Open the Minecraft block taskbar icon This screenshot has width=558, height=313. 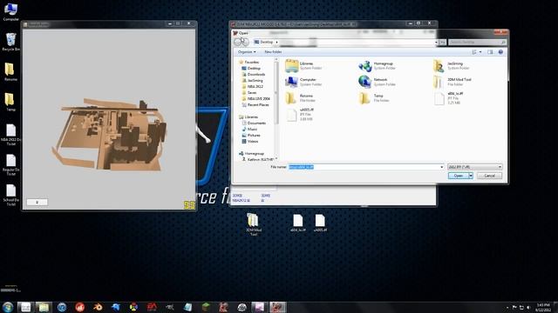tap(206, 307)
